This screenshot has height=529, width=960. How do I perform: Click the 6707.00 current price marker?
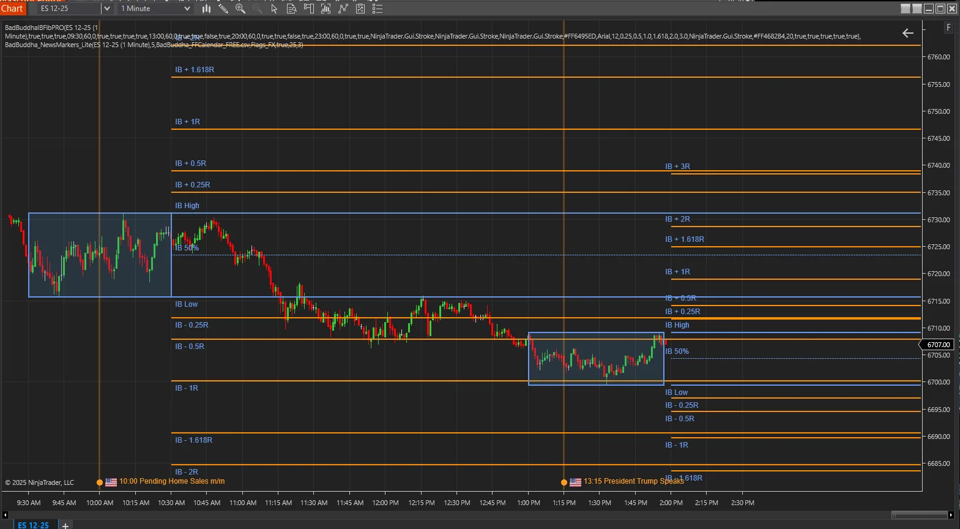pos(937,345)
